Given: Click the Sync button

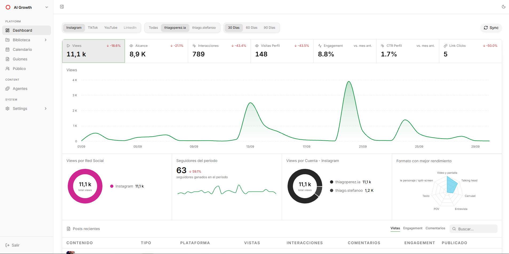Looking at the screenshot, I should click(491, 28).
